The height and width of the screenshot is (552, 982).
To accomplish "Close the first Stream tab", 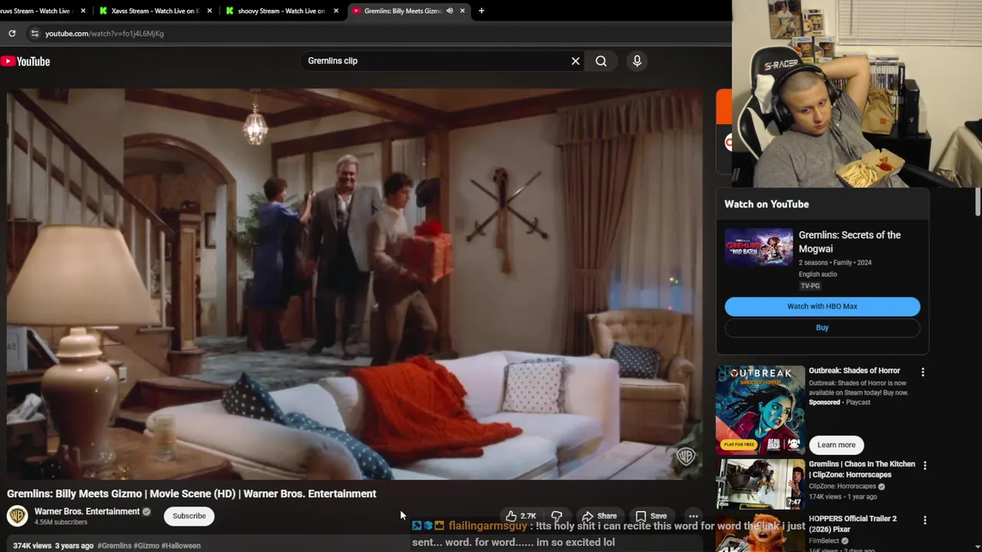I will [x=83, y=11].
